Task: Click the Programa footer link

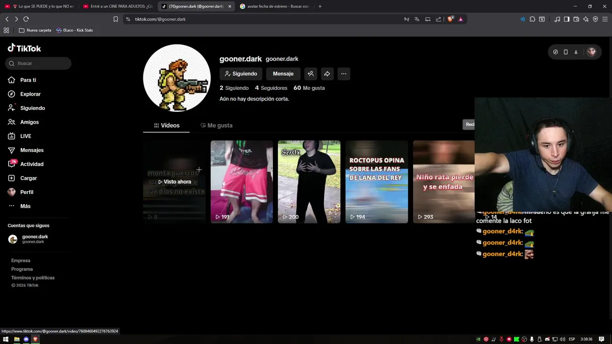Action: point(22,269)
